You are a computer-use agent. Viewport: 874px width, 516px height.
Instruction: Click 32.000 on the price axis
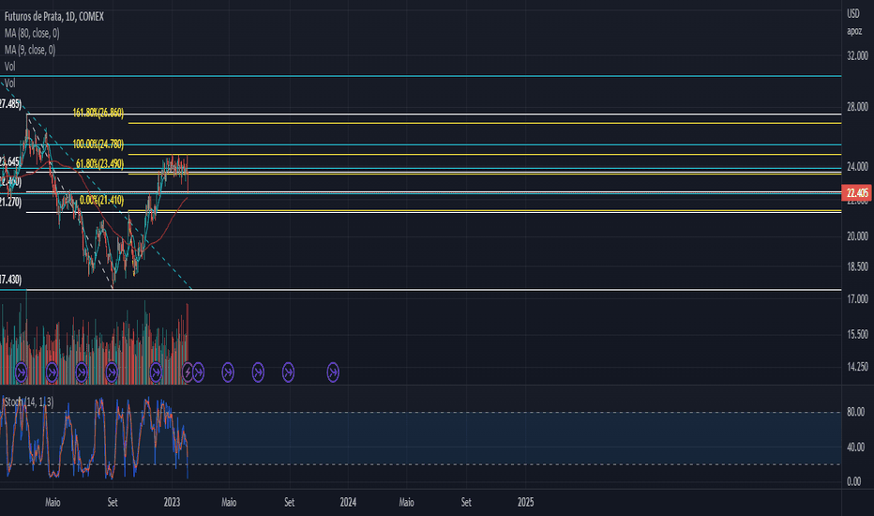pos(857,55)
